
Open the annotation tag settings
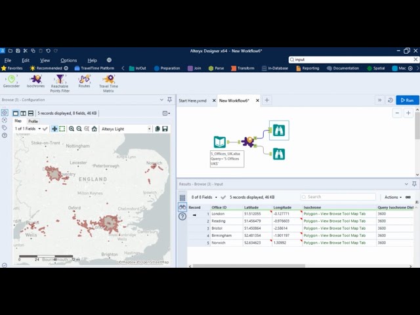click(5, 128)
